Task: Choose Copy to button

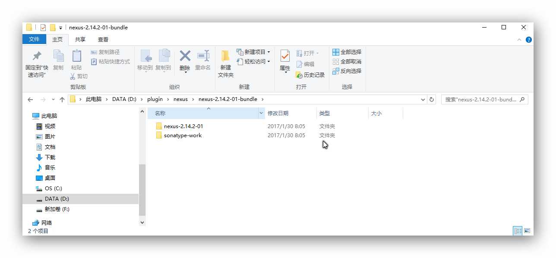Action: (163, 60)
